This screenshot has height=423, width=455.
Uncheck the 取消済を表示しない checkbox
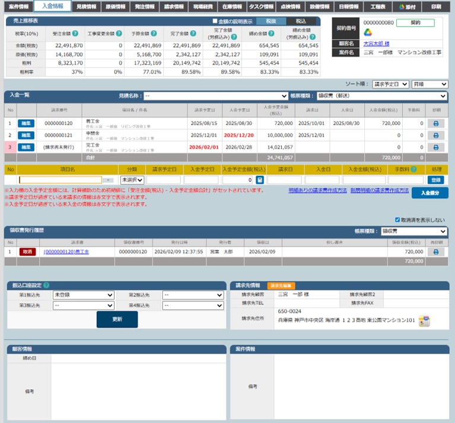click(397, 219)
